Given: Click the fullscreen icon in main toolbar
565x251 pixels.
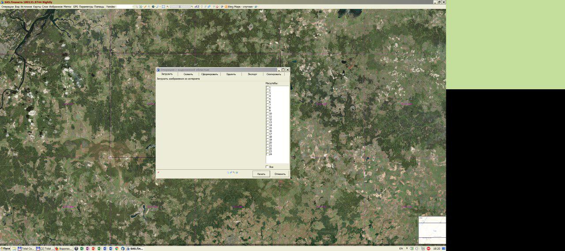Looking at the screenshot, I should pos(163,7).
